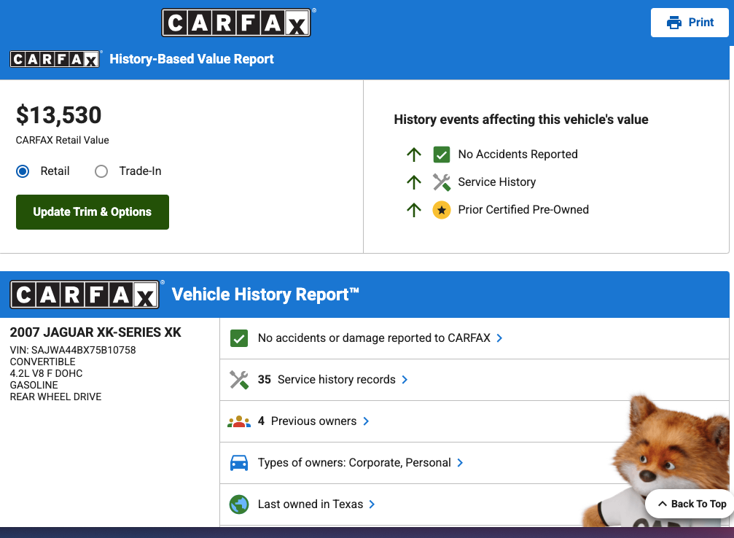The height and width of the screenshot is (538, 734).
Task: Click the CARFAX logo at top
Action: 236,23
